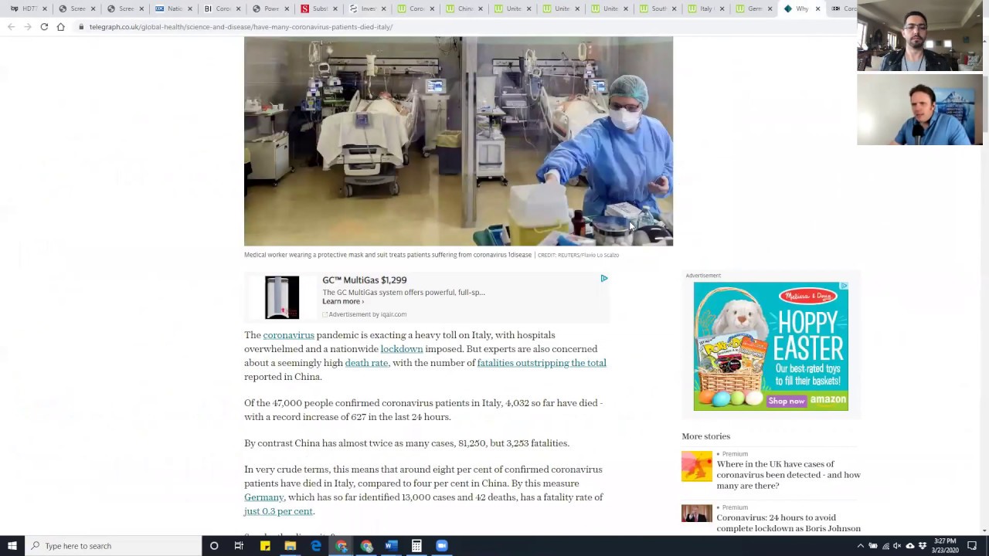
Task: Click the 'Shop now' Amazon ad button
Action: click(786, 401)
